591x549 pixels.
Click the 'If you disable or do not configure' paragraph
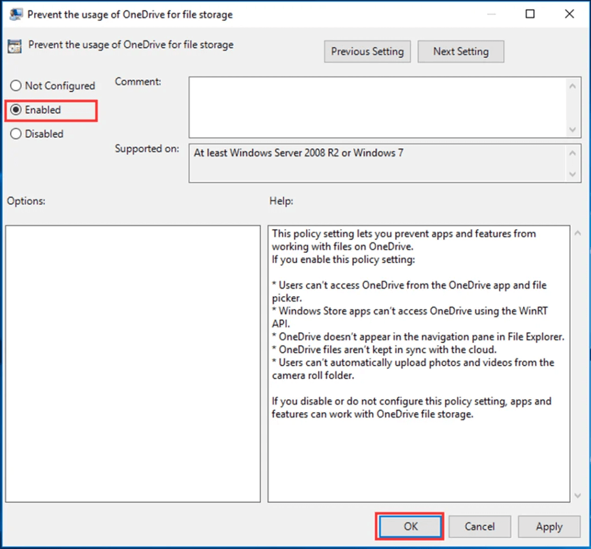412,408
